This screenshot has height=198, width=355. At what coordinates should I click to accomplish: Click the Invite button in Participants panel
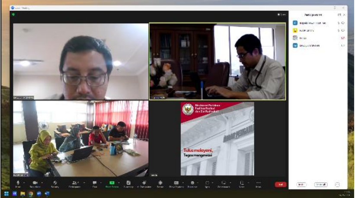click(301, 185)
